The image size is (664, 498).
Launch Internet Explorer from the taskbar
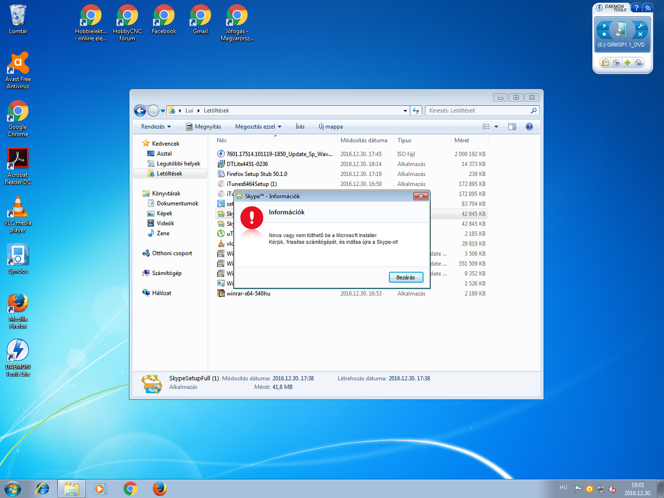pyautogui.click(x=43, y=489)
